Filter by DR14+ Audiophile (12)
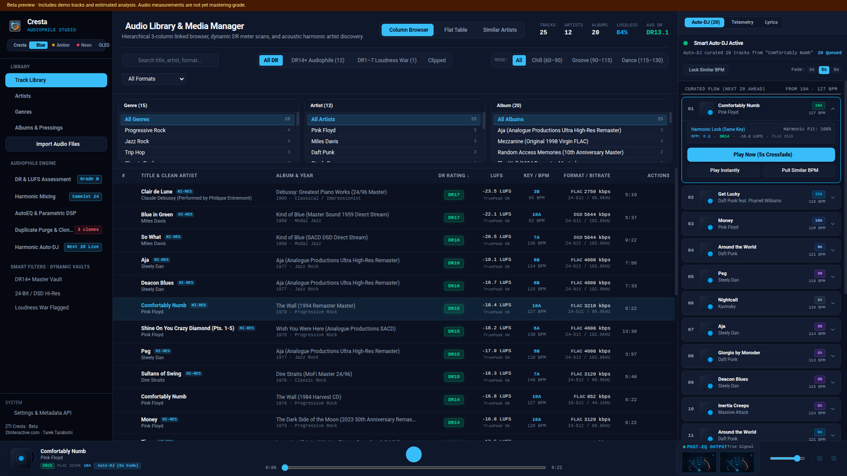 pyautogui.click(x=318, y=60)
